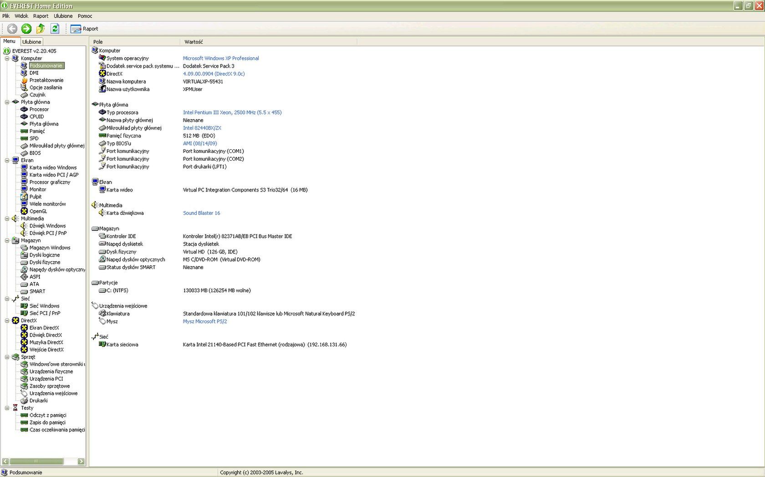Follow the Intel Pentium III Xeon link
The width and height of the screenshot is (765, 477).
pos(232,112)
